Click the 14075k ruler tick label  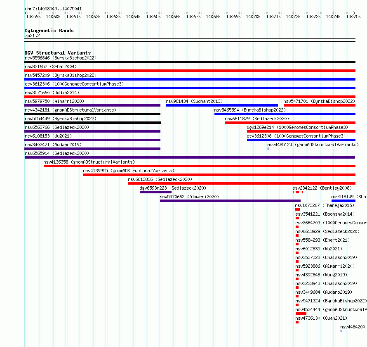click(353, 17)
